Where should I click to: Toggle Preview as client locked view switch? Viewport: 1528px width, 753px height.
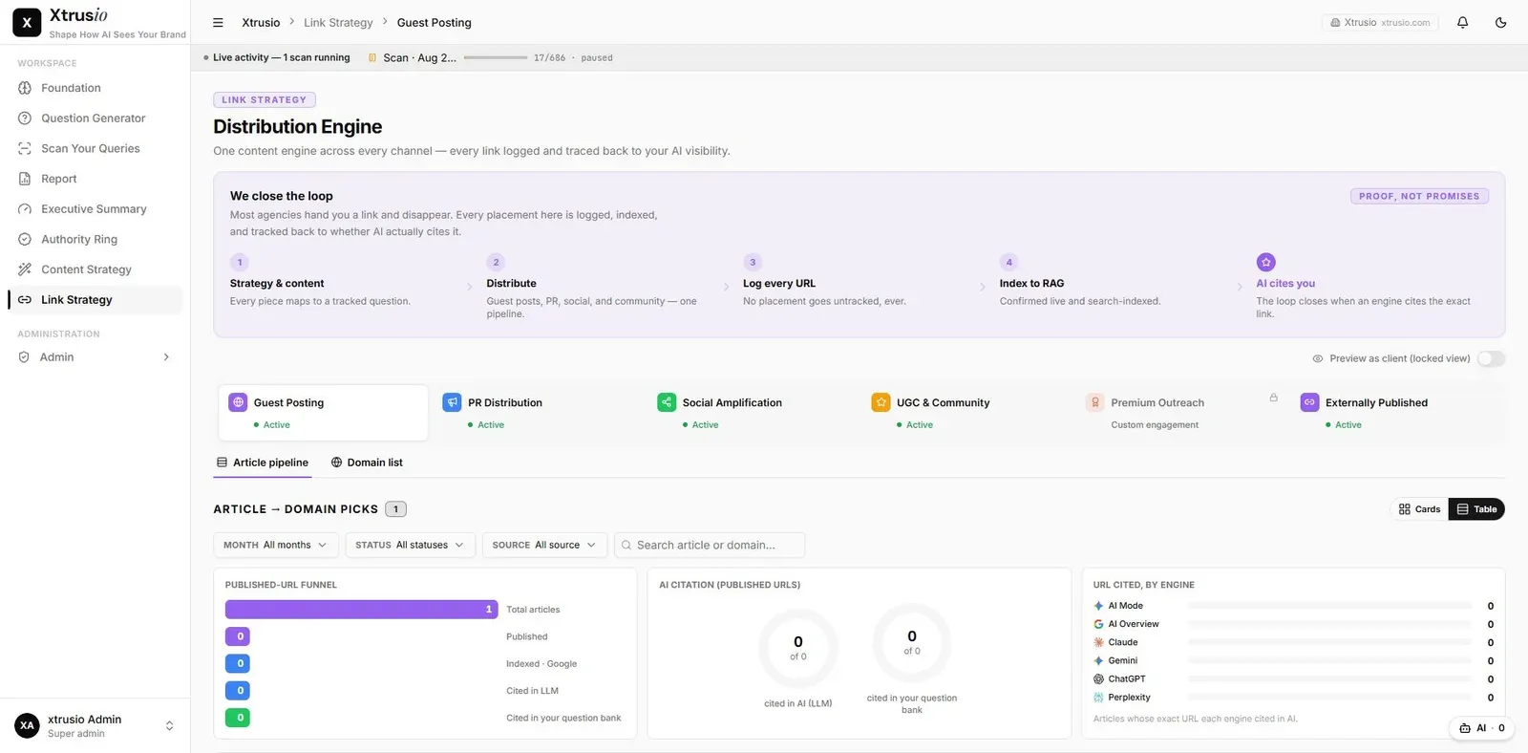click(x=1491, y=358)
